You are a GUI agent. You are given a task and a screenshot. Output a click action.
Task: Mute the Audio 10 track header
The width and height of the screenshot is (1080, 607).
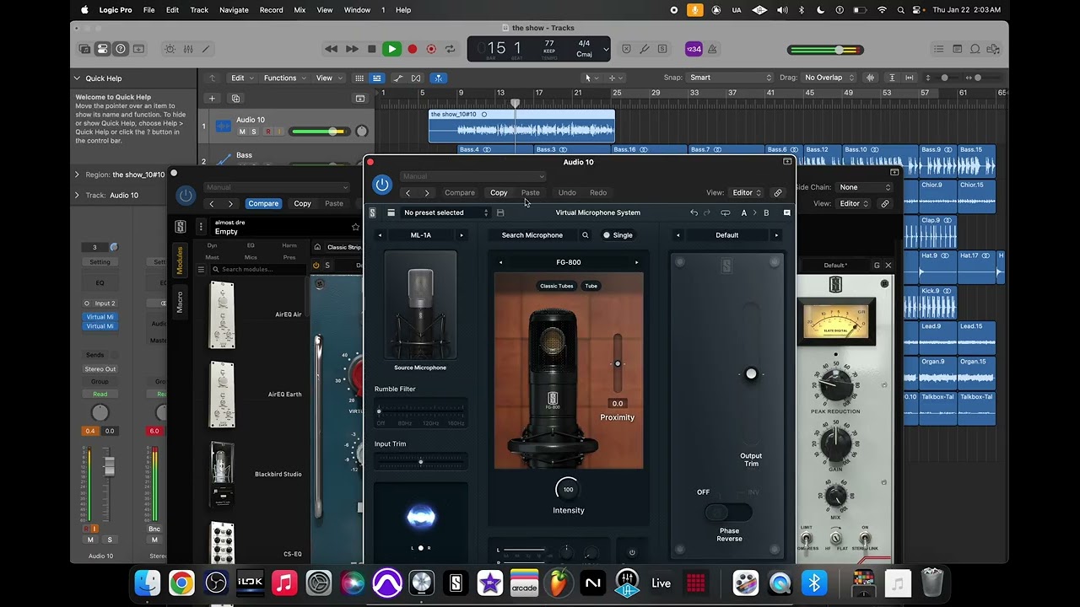click(x=242, y=132)
